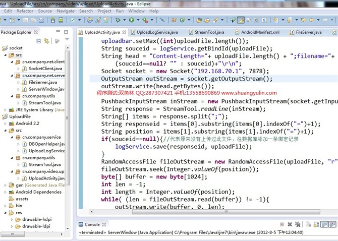Open the Project menu
Viewport: 338px width, 241px height.
click(104, 11)
